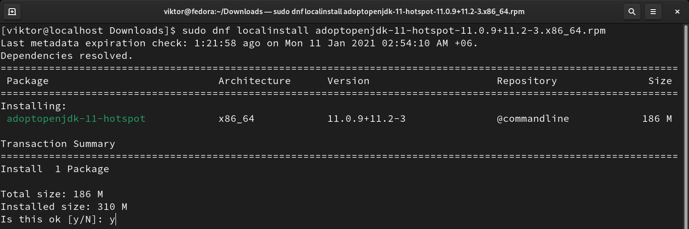Click the Package column header
This screenshot has width=689, height=229.
pyautogui.click(x=28, y=81)
